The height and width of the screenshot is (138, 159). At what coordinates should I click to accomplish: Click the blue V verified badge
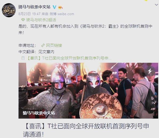[x=54, y=7]
